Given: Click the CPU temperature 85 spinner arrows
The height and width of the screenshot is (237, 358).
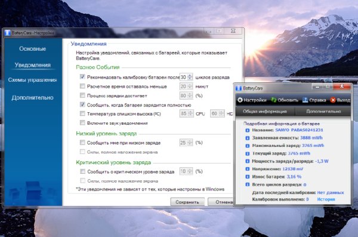Looking at the screenshot, I should [x=191, y=113].
